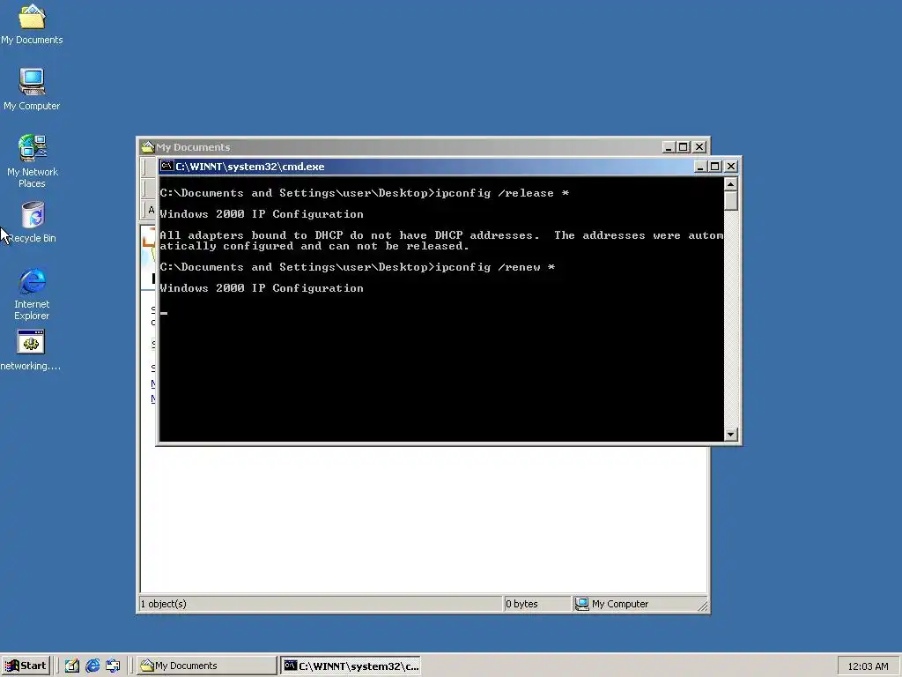
Task: Minimize the cmd.exe window
Action: pyautogui.click(x=700, y=167)
